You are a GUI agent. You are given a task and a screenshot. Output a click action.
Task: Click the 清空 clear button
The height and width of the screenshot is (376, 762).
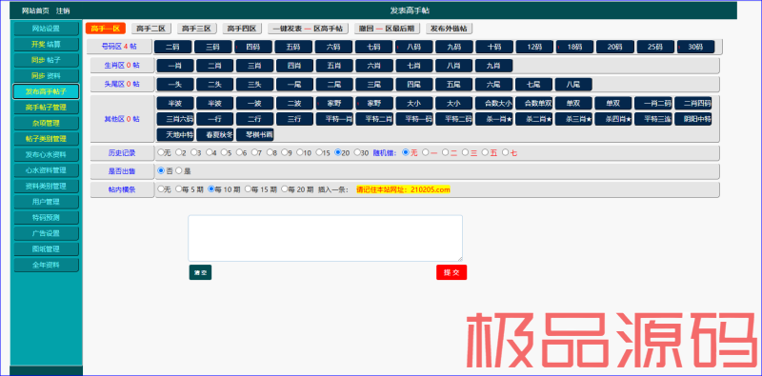200,272
